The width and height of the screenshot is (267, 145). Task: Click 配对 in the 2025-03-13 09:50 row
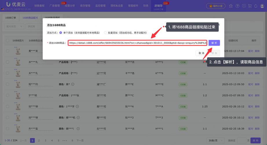tap(251, 84)
